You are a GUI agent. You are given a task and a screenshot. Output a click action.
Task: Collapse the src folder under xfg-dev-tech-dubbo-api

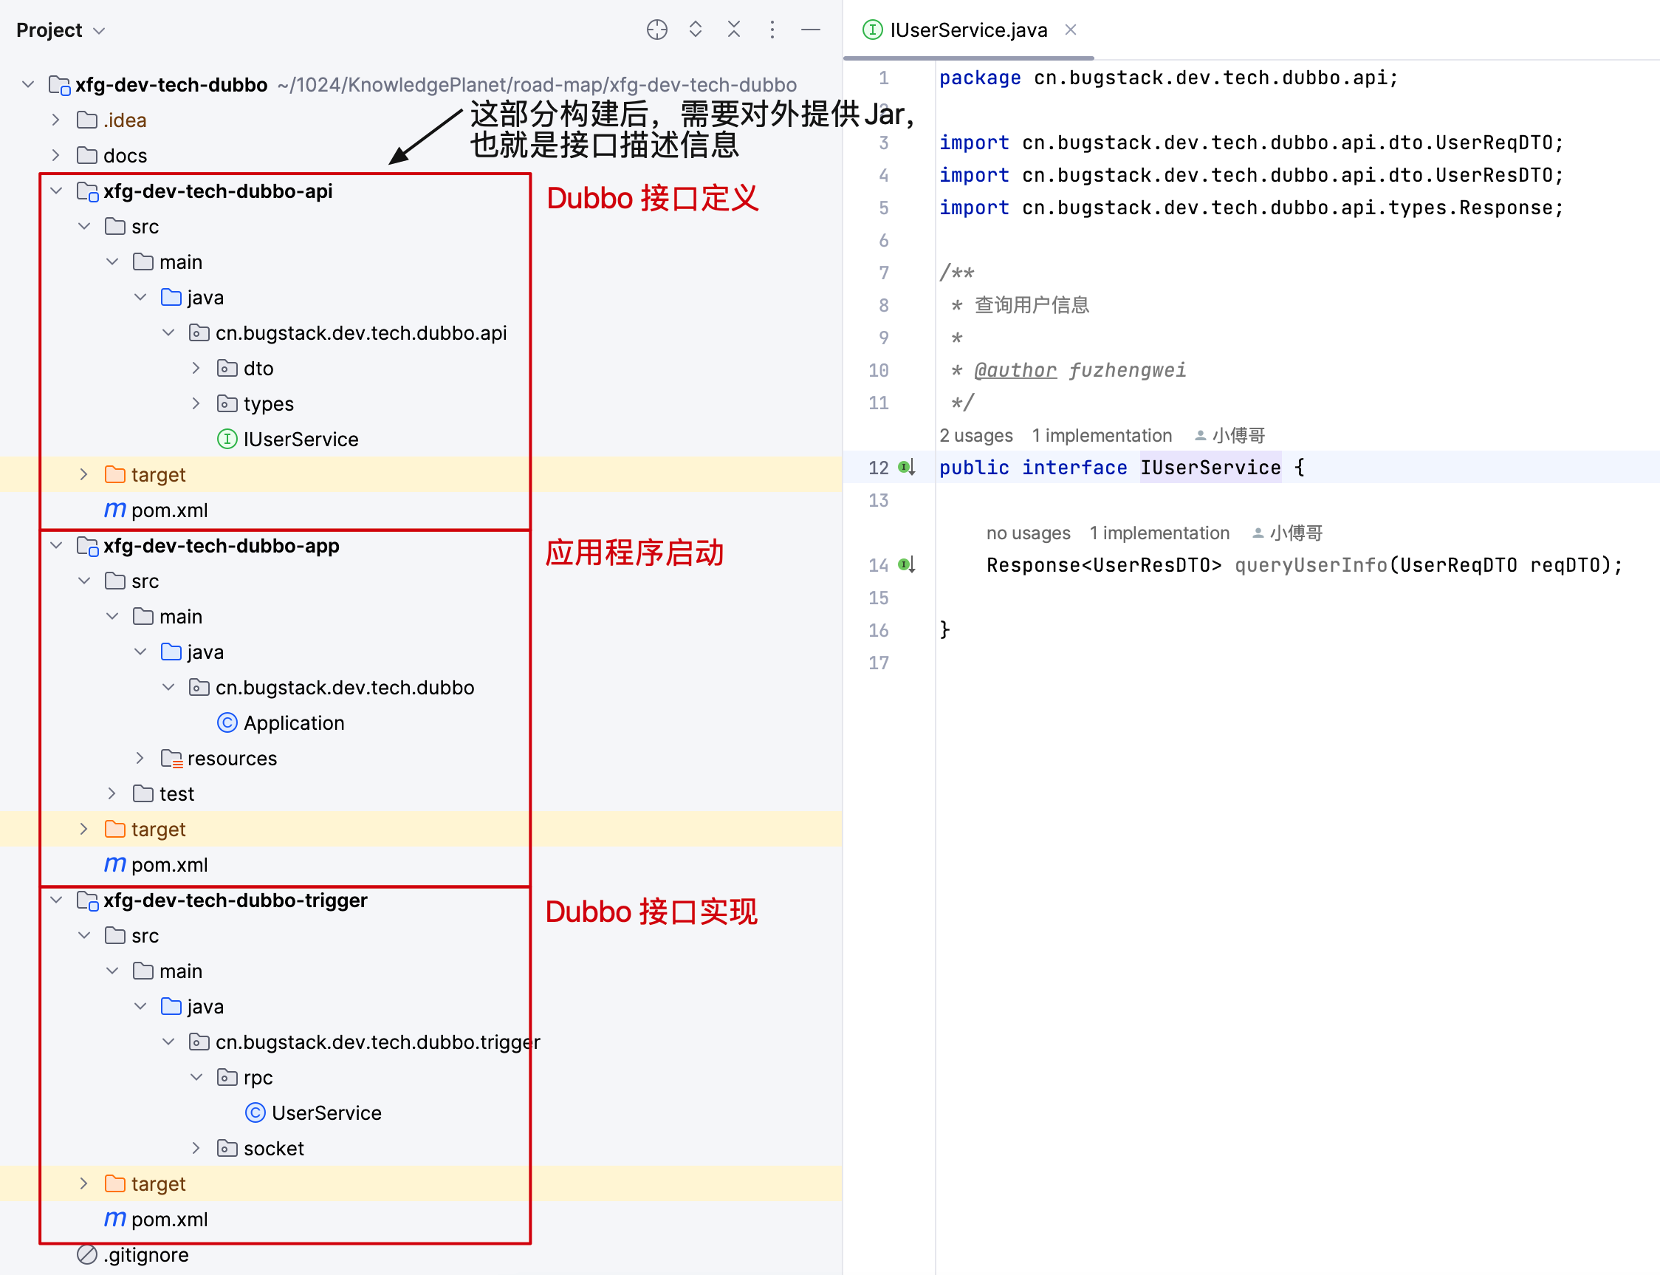tap(83, 226)
